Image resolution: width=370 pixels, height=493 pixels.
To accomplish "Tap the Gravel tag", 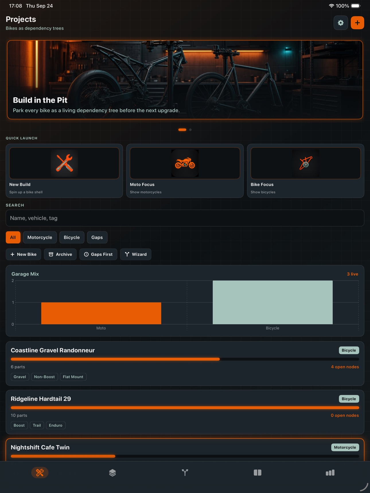I will coord(20,377).
